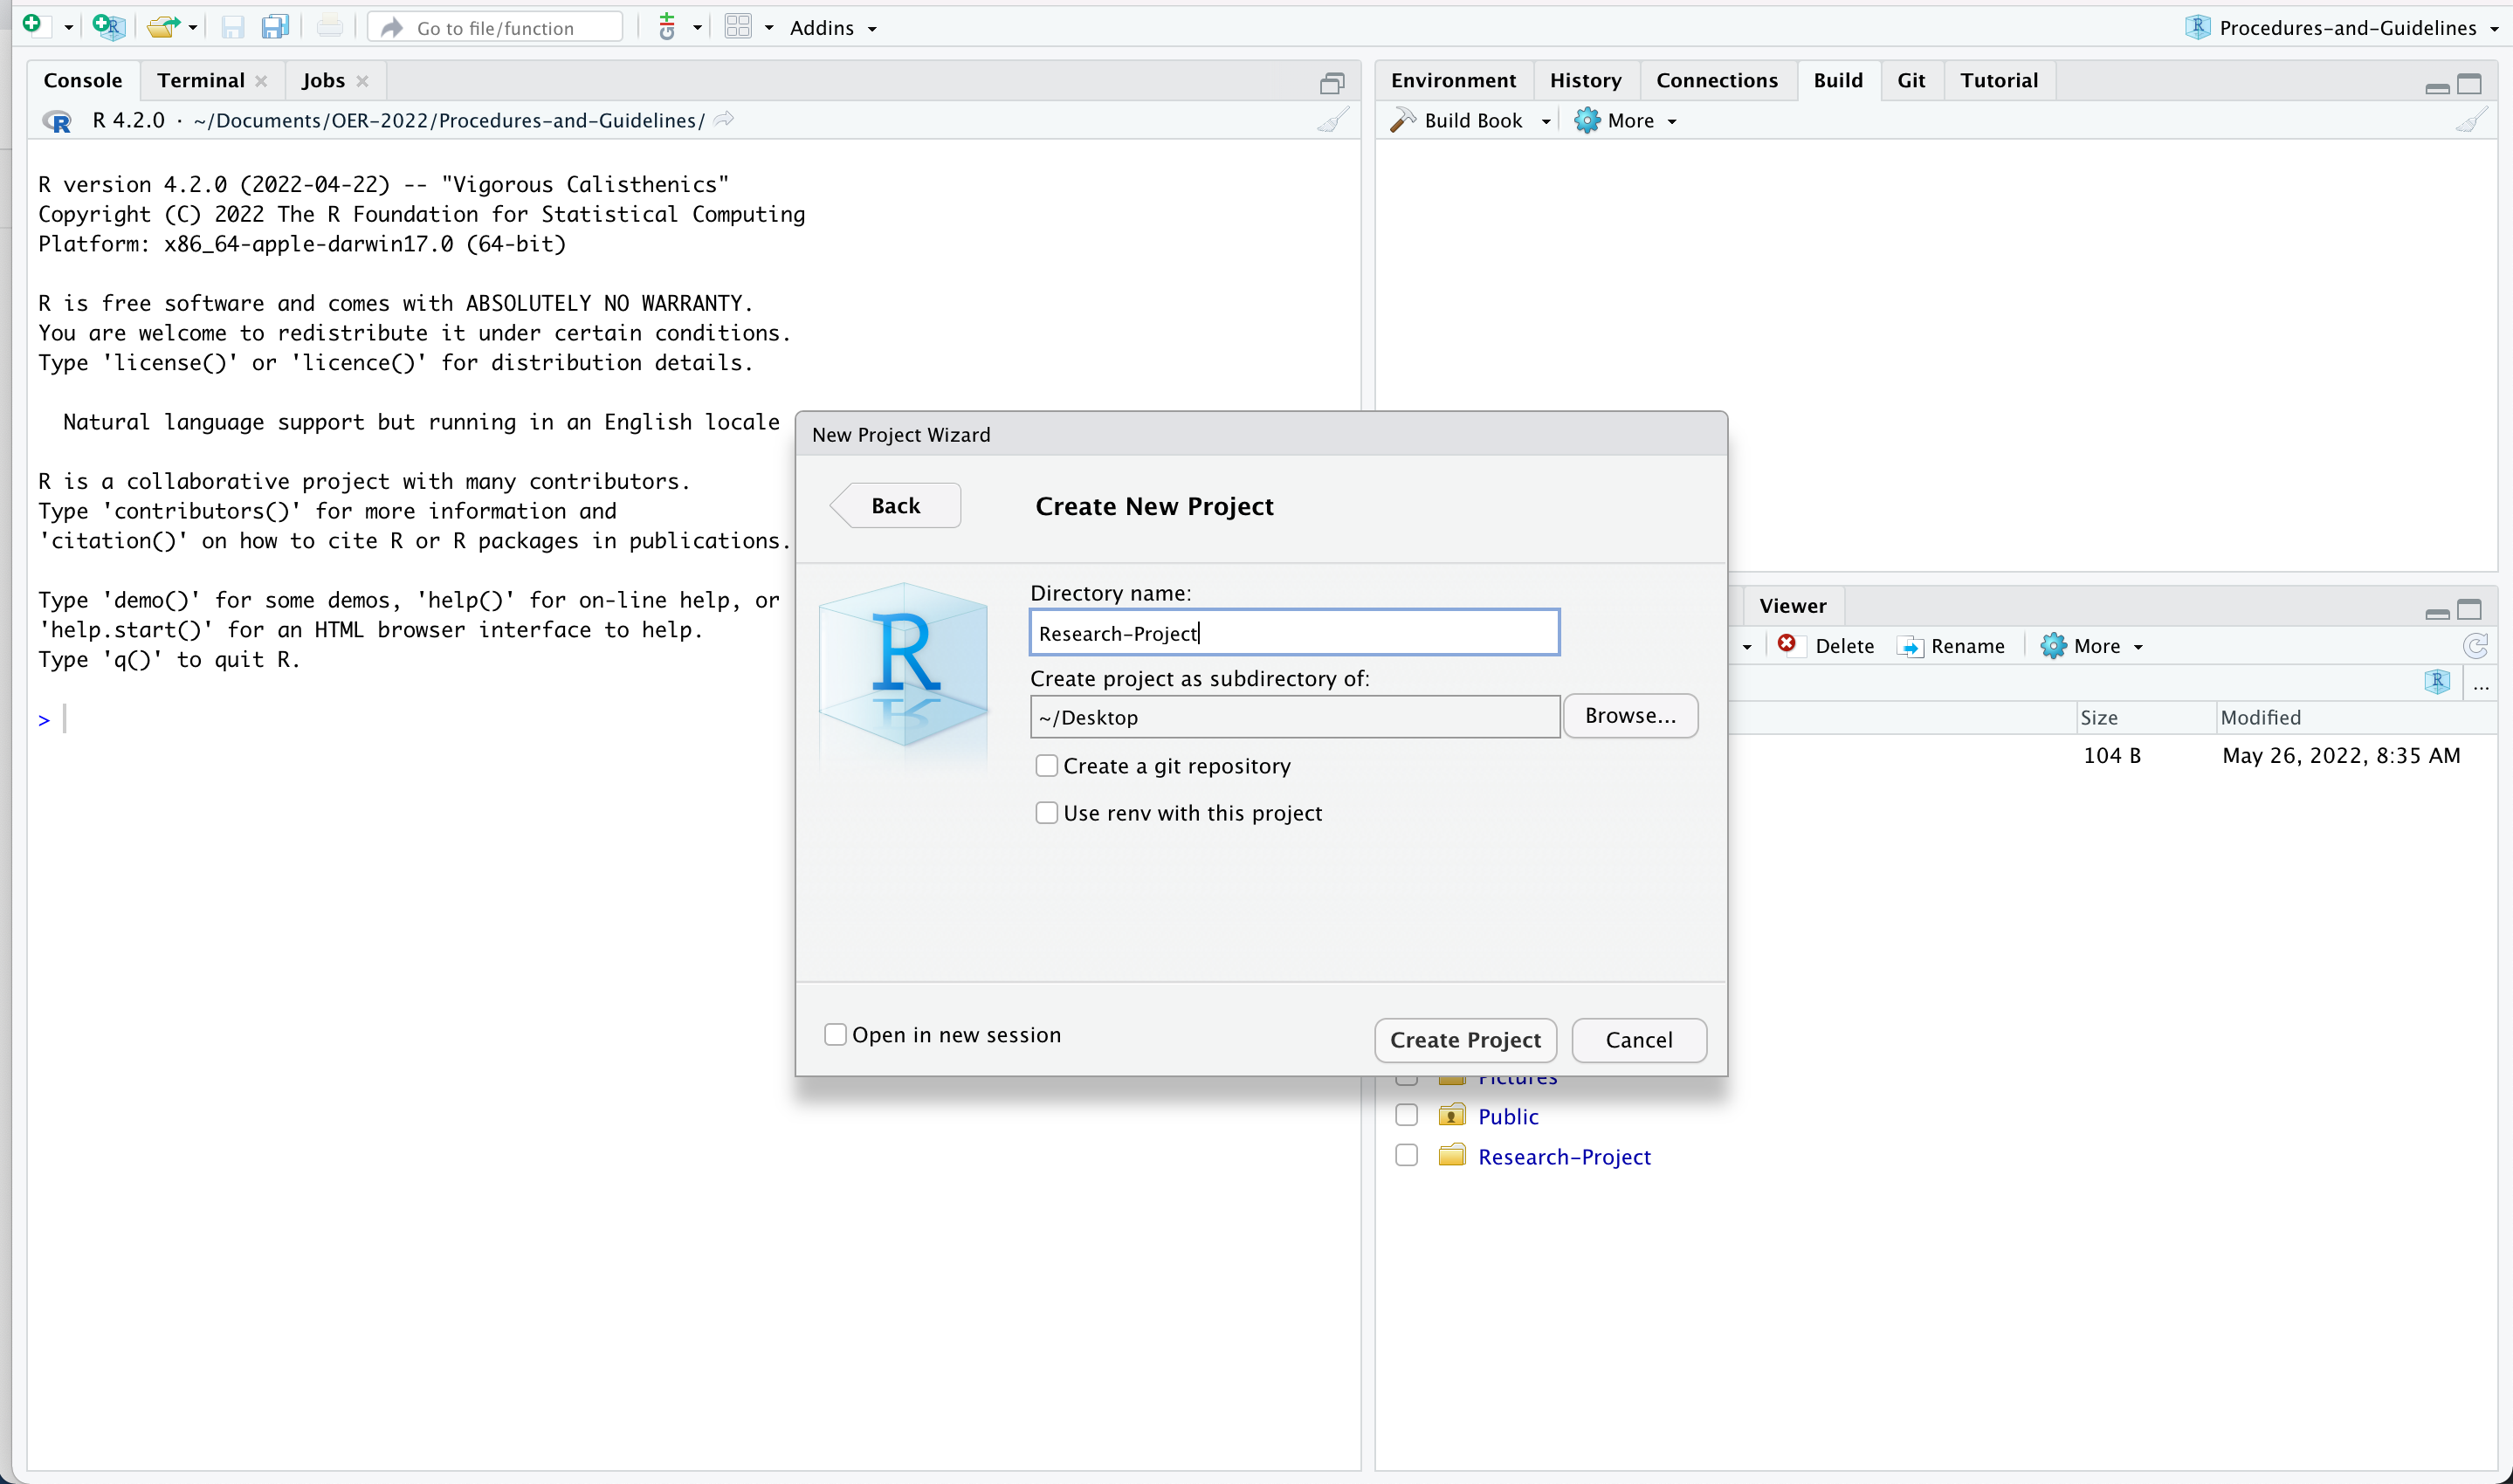2513x1484 pixels.
Task: Click the Save icon in toolbar
Action: click(230, 26)
